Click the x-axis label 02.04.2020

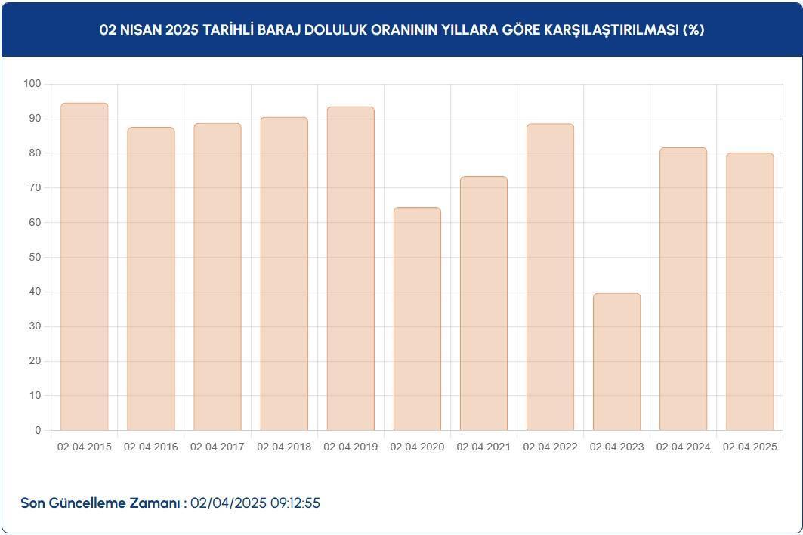coord(418,447)
